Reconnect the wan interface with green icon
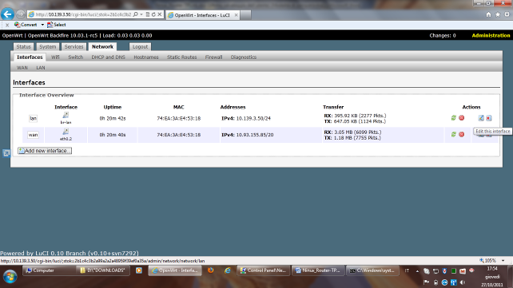This screenshot has height=288, width=513. [453, 134]
